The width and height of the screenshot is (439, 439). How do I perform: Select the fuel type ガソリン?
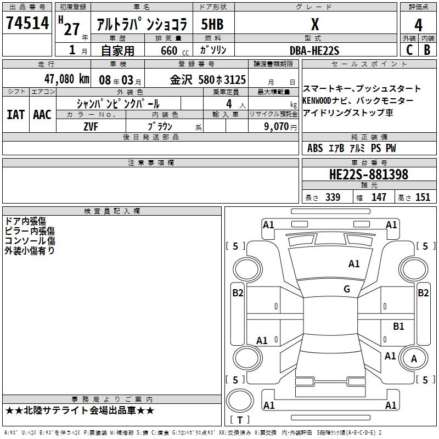click(213, 50)
